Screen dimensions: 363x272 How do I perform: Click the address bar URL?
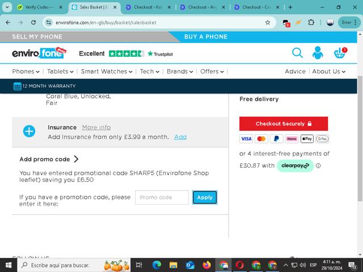(x=106, y=23)
